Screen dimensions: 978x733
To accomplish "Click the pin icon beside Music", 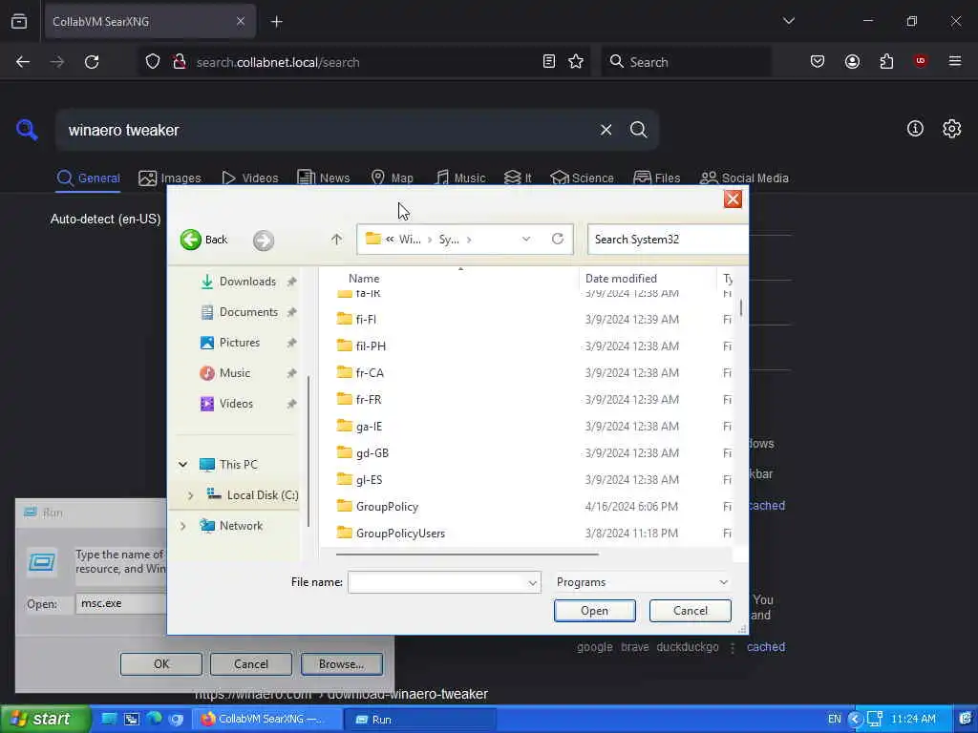I will coord(291,373).
